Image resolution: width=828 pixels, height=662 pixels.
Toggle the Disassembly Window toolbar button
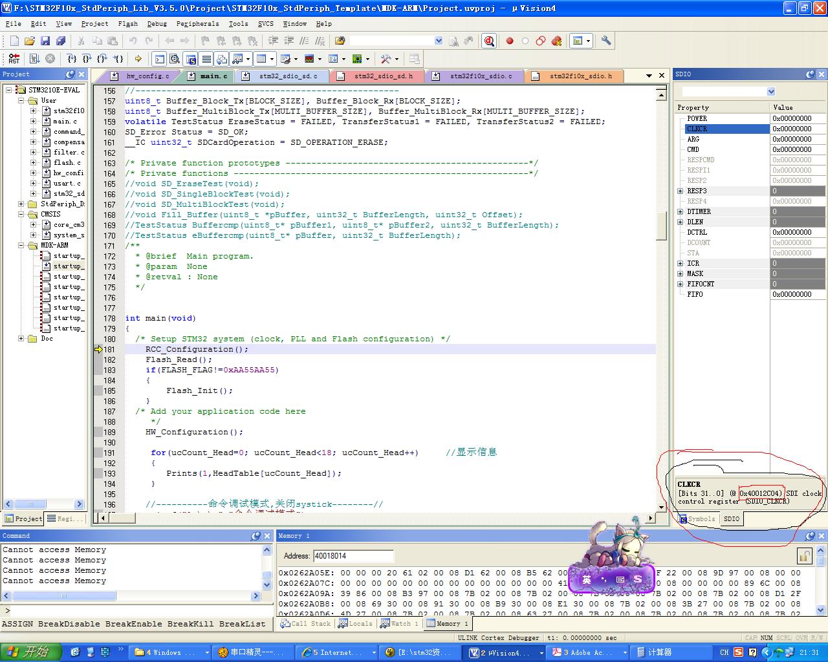tap(175, 59)
